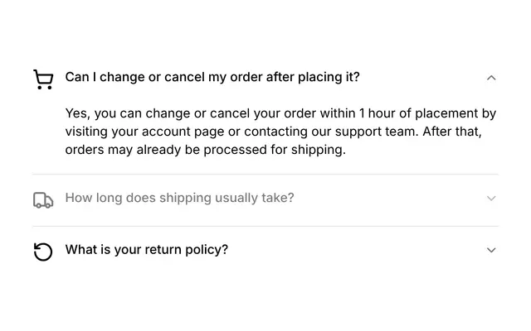Image resolution: width=531 pixels, height=331 pixels.
Task: Open the "What is your return policy?" question
Action: (147, 250)
